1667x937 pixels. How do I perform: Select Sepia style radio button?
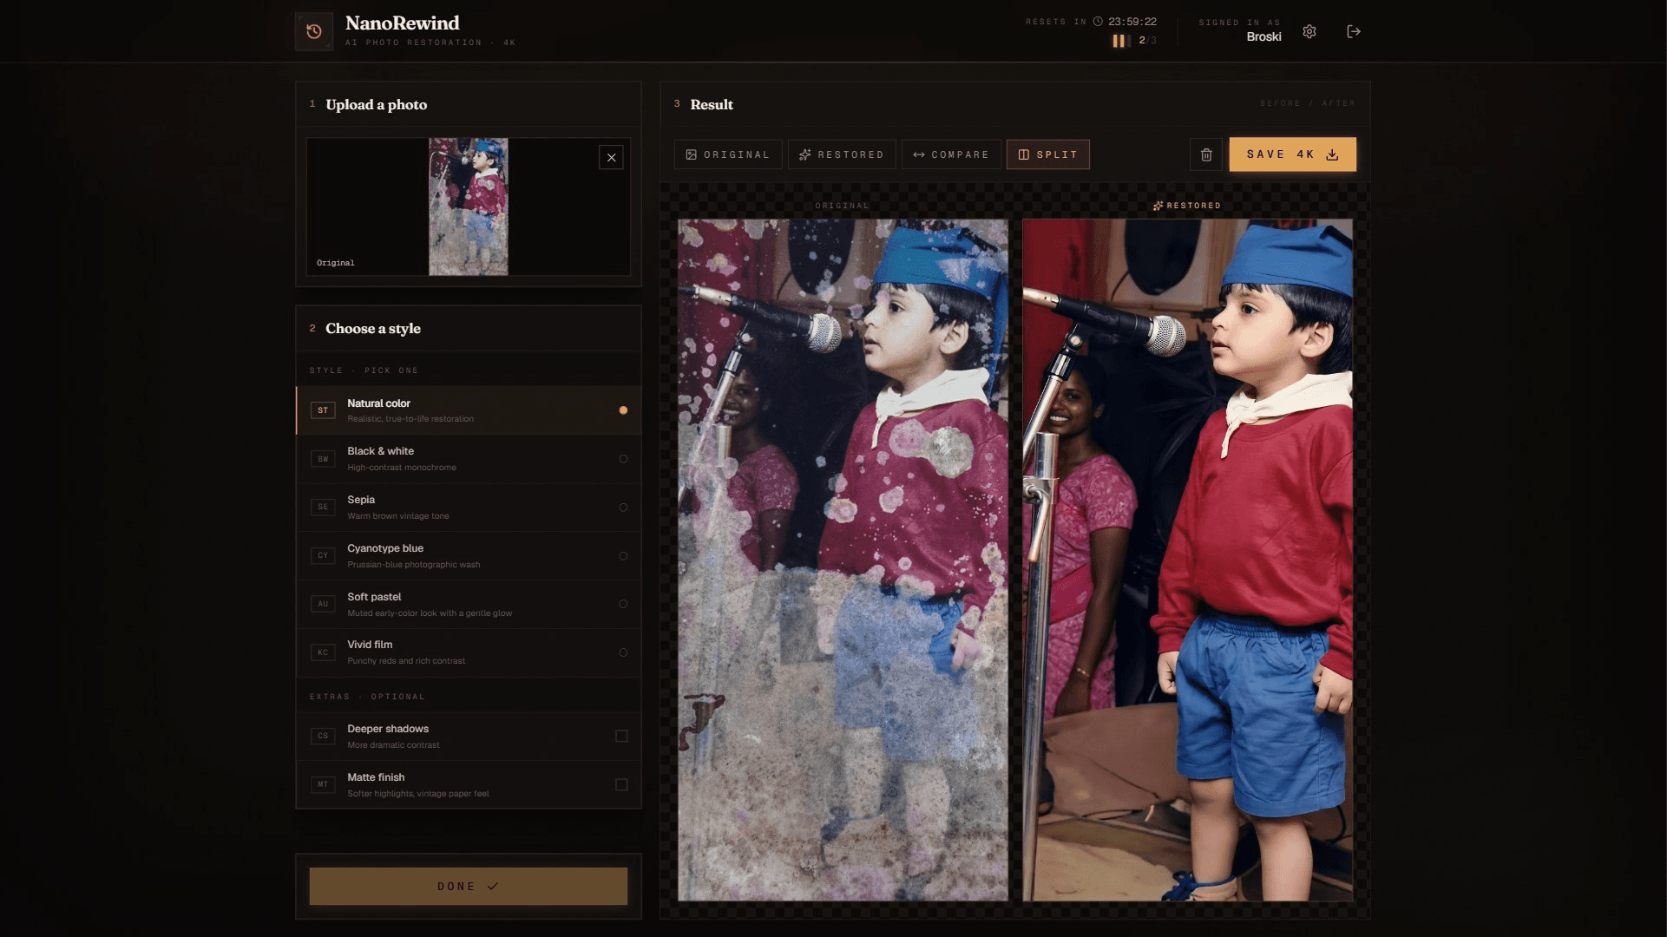[623, 508]
